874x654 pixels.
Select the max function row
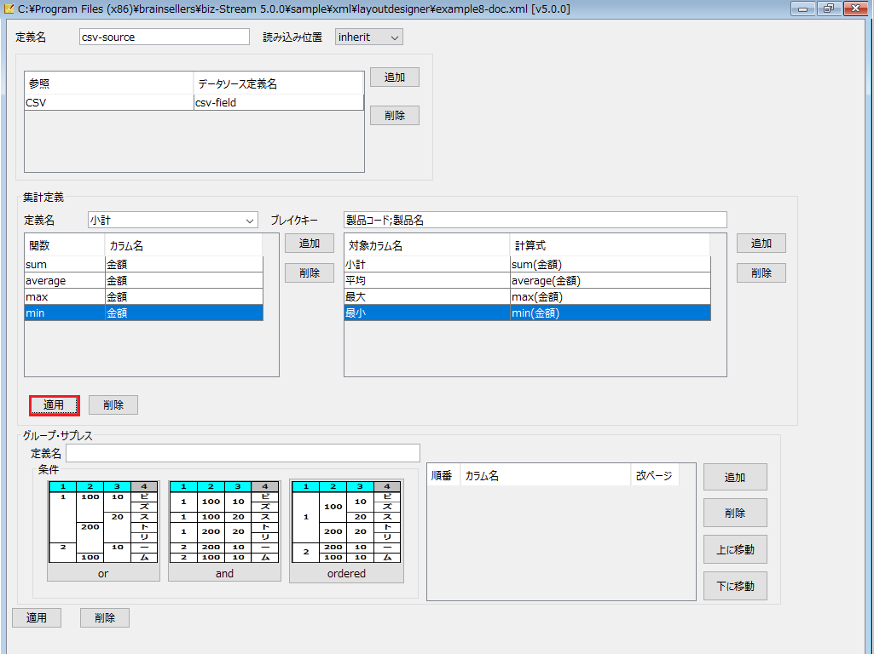coord(144,296)
